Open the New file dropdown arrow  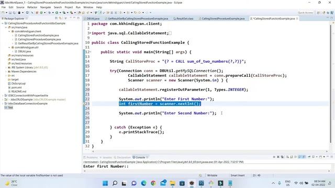[6, 13]
